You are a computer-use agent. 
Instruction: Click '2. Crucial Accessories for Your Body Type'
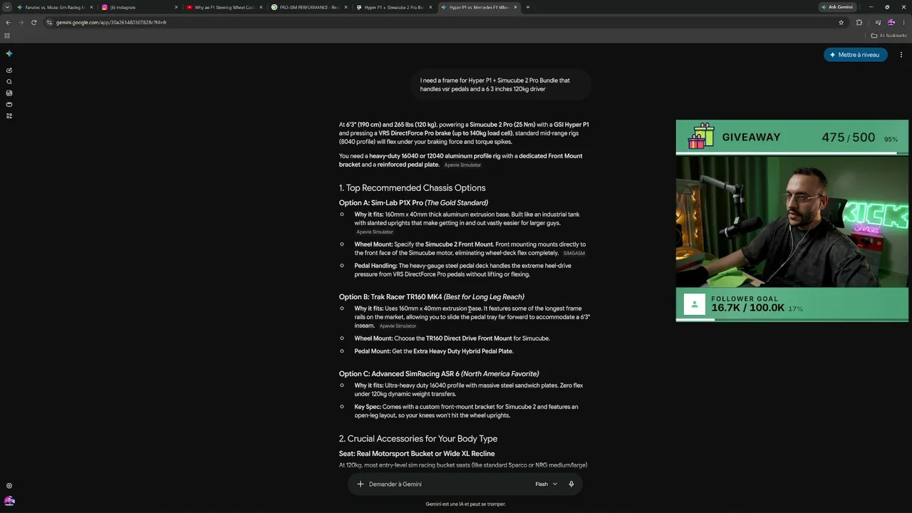[418, 439]
